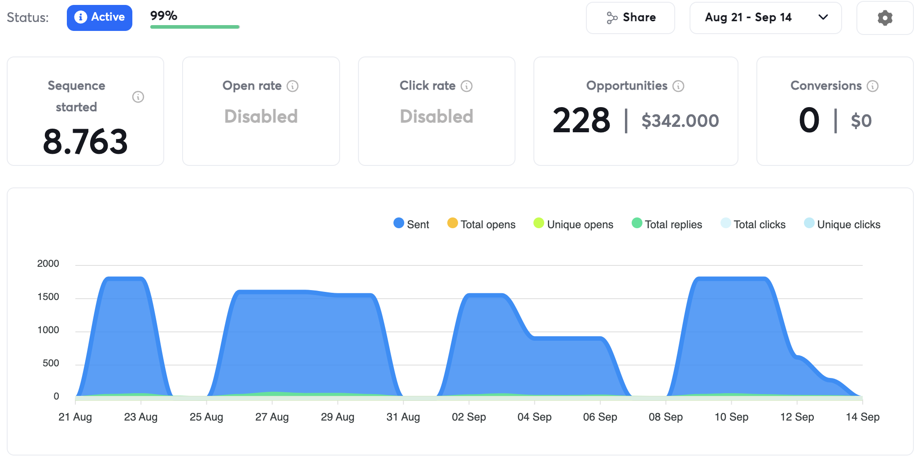
Task: Expand the Aug 21 - Sep 14 date range
Action: pos(748,17)
